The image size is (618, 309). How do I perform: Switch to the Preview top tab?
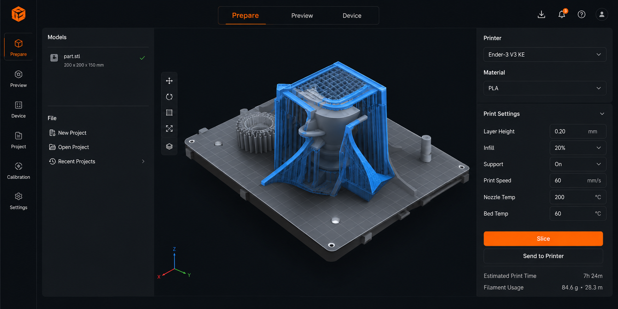point(302,16)
